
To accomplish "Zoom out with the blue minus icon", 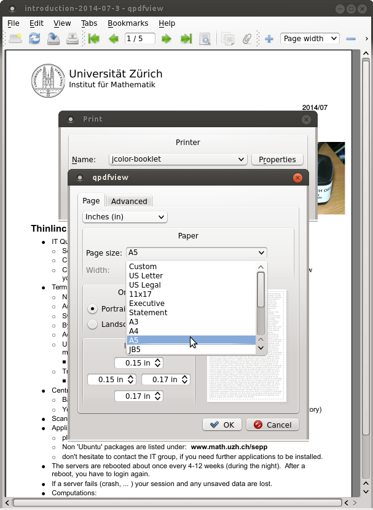I will [350, 39].
